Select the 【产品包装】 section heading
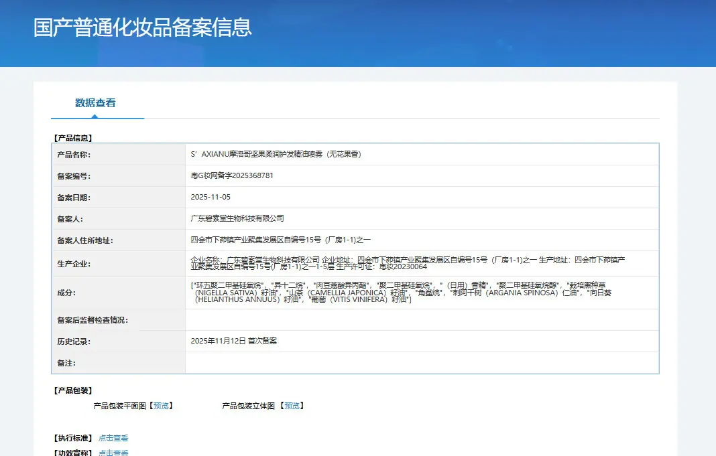The image size is (716, 456). pos(73,390)
